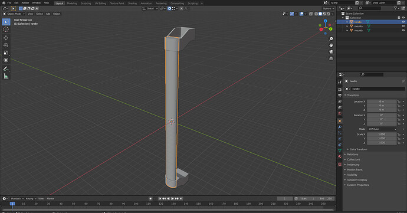Open the Render menu
The width and height of the screenshot is (407, 213).
[25, 3]
